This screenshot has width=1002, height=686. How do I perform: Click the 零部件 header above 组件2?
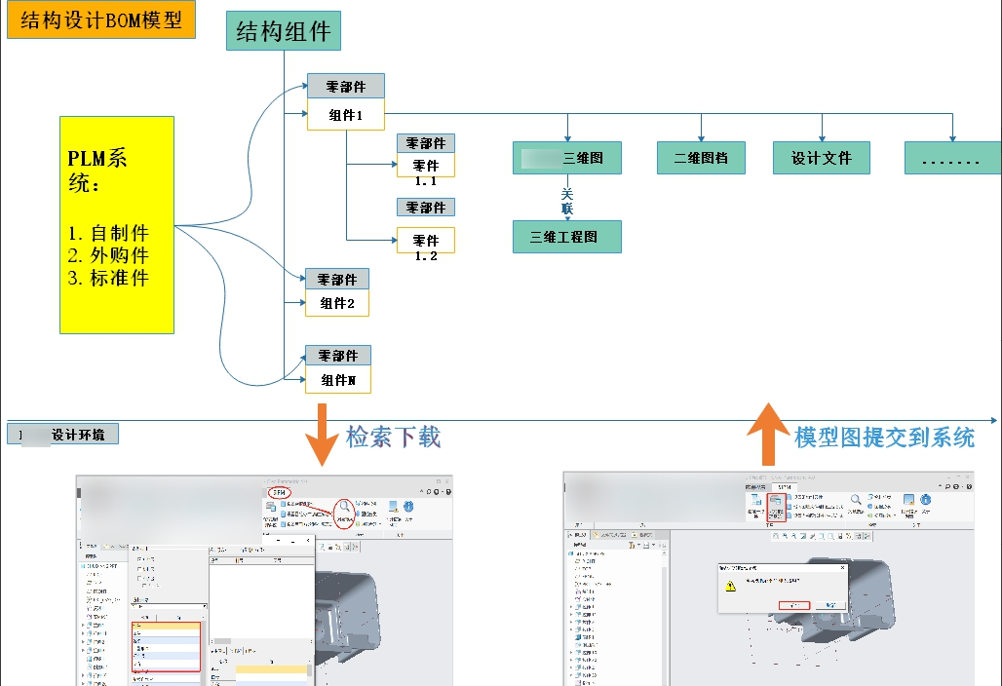(337, 279)
